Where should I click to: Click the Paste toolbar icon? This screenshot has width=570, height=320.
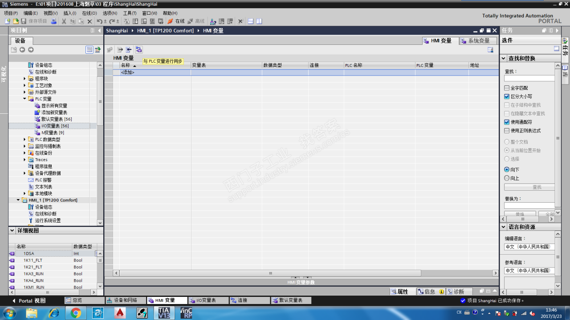(x=81, y=21)
